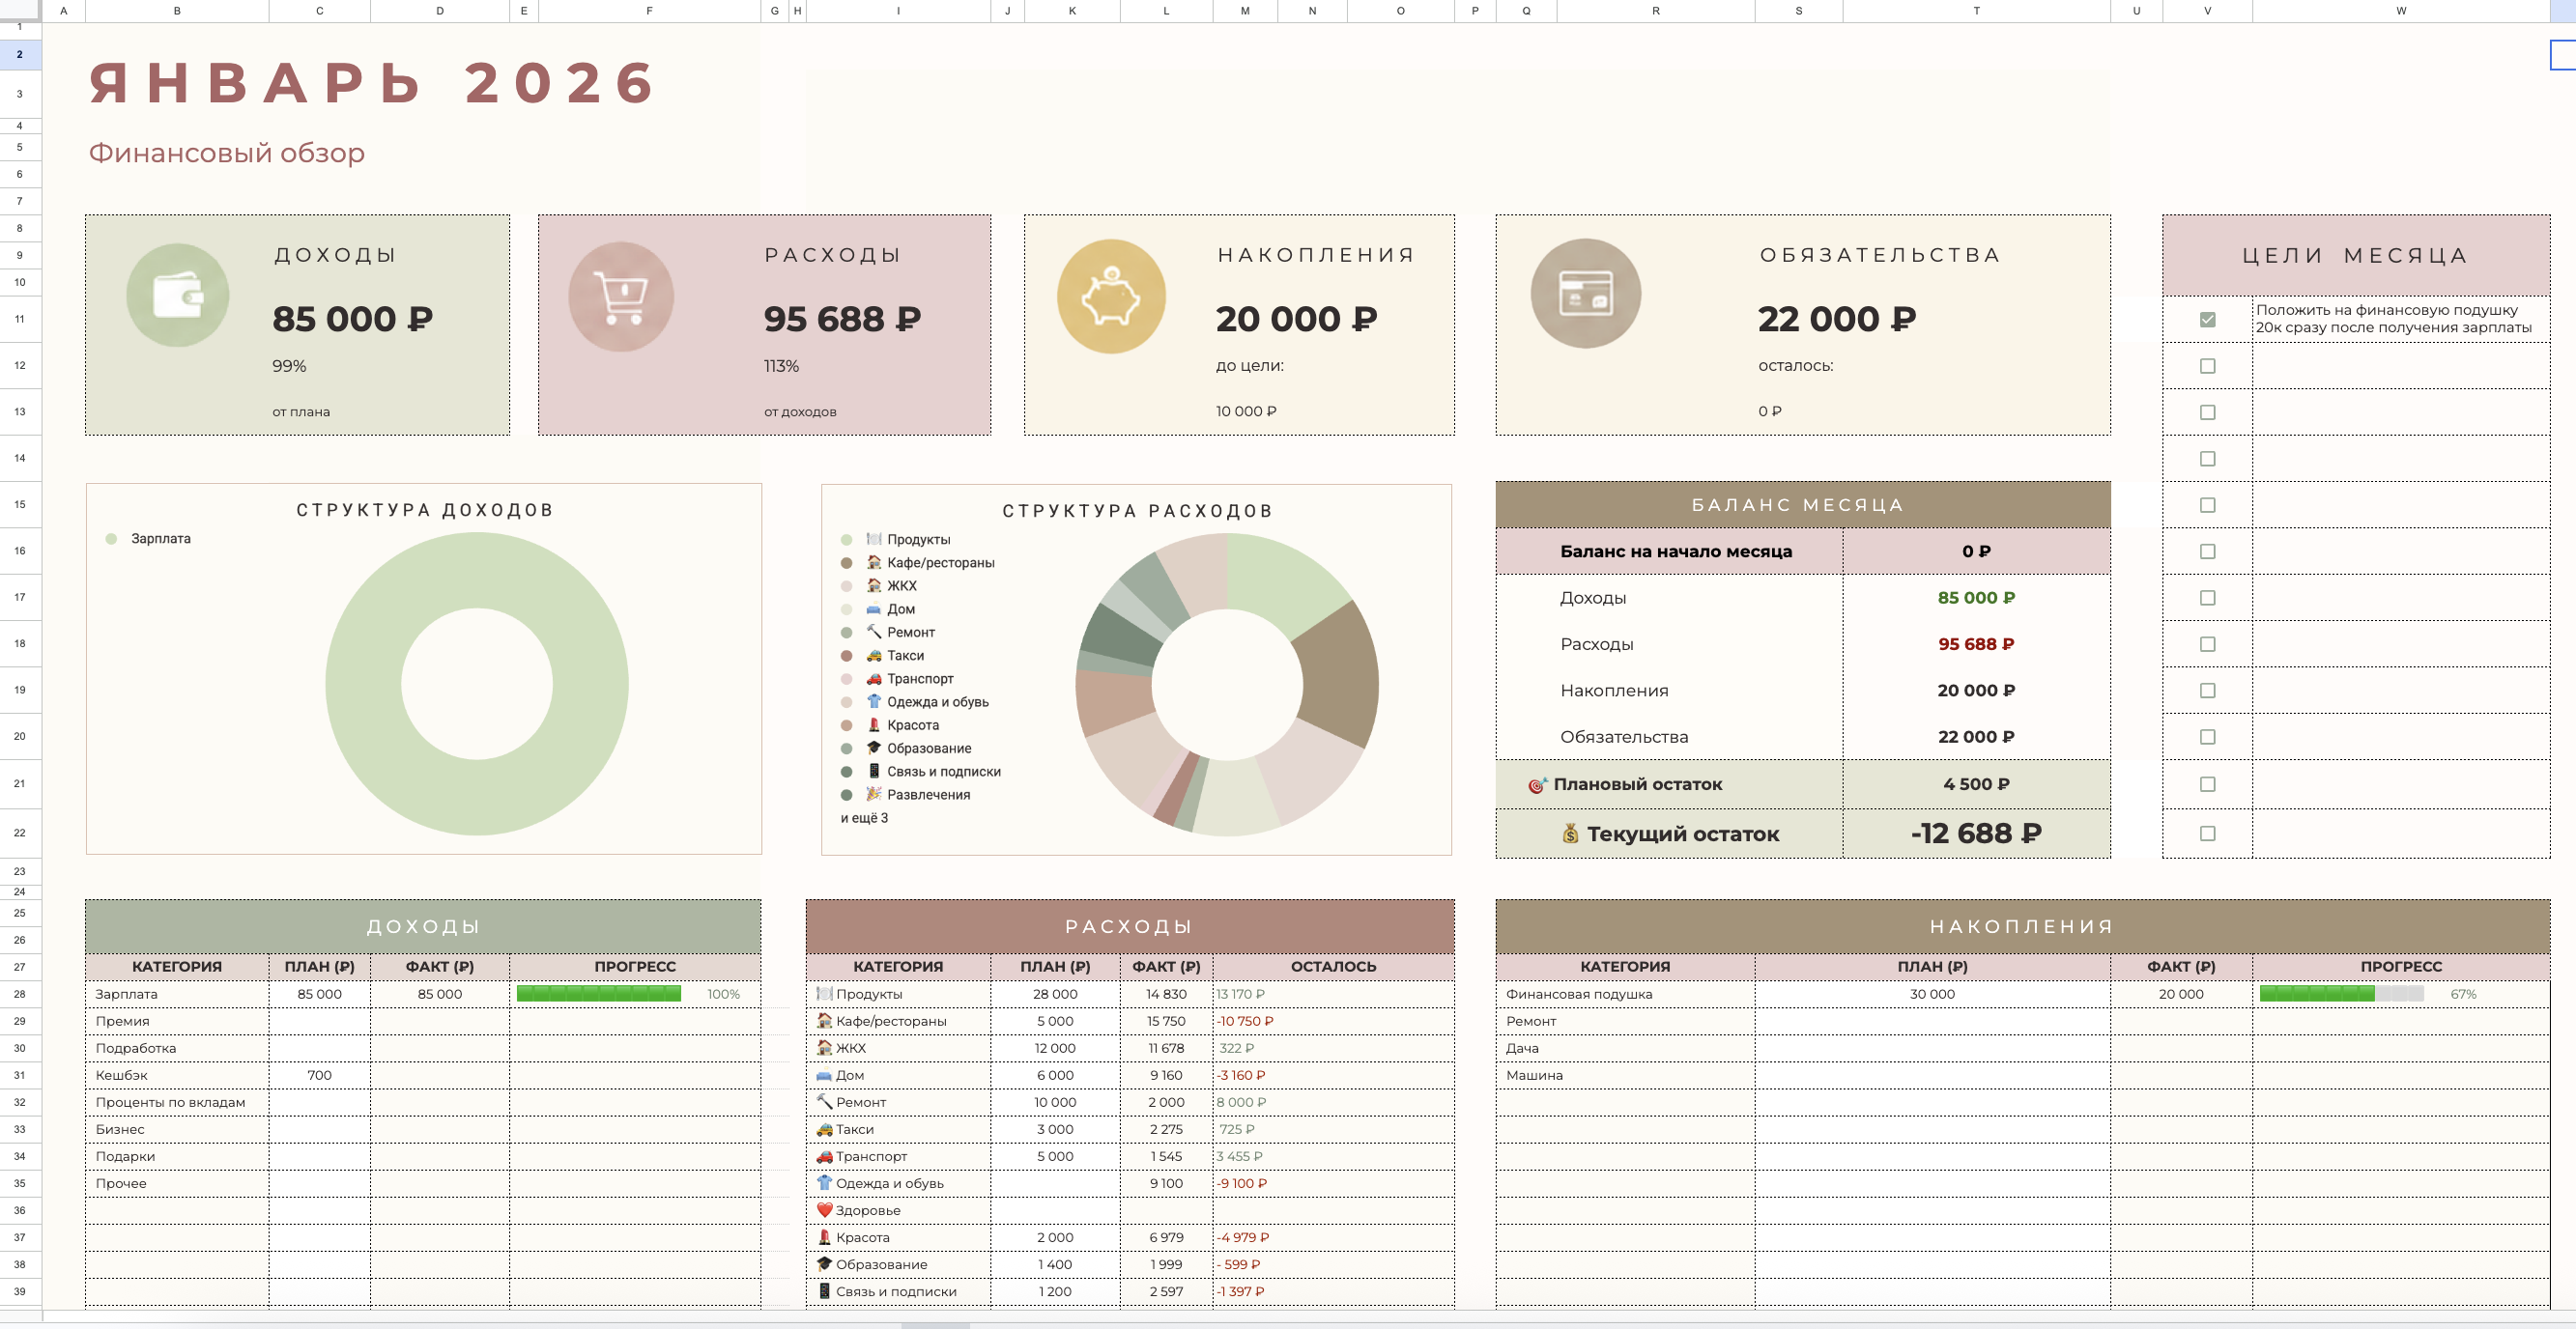Click the green Зарплата progress bar
2576x1329 pixels.
(x=599, y=994)
